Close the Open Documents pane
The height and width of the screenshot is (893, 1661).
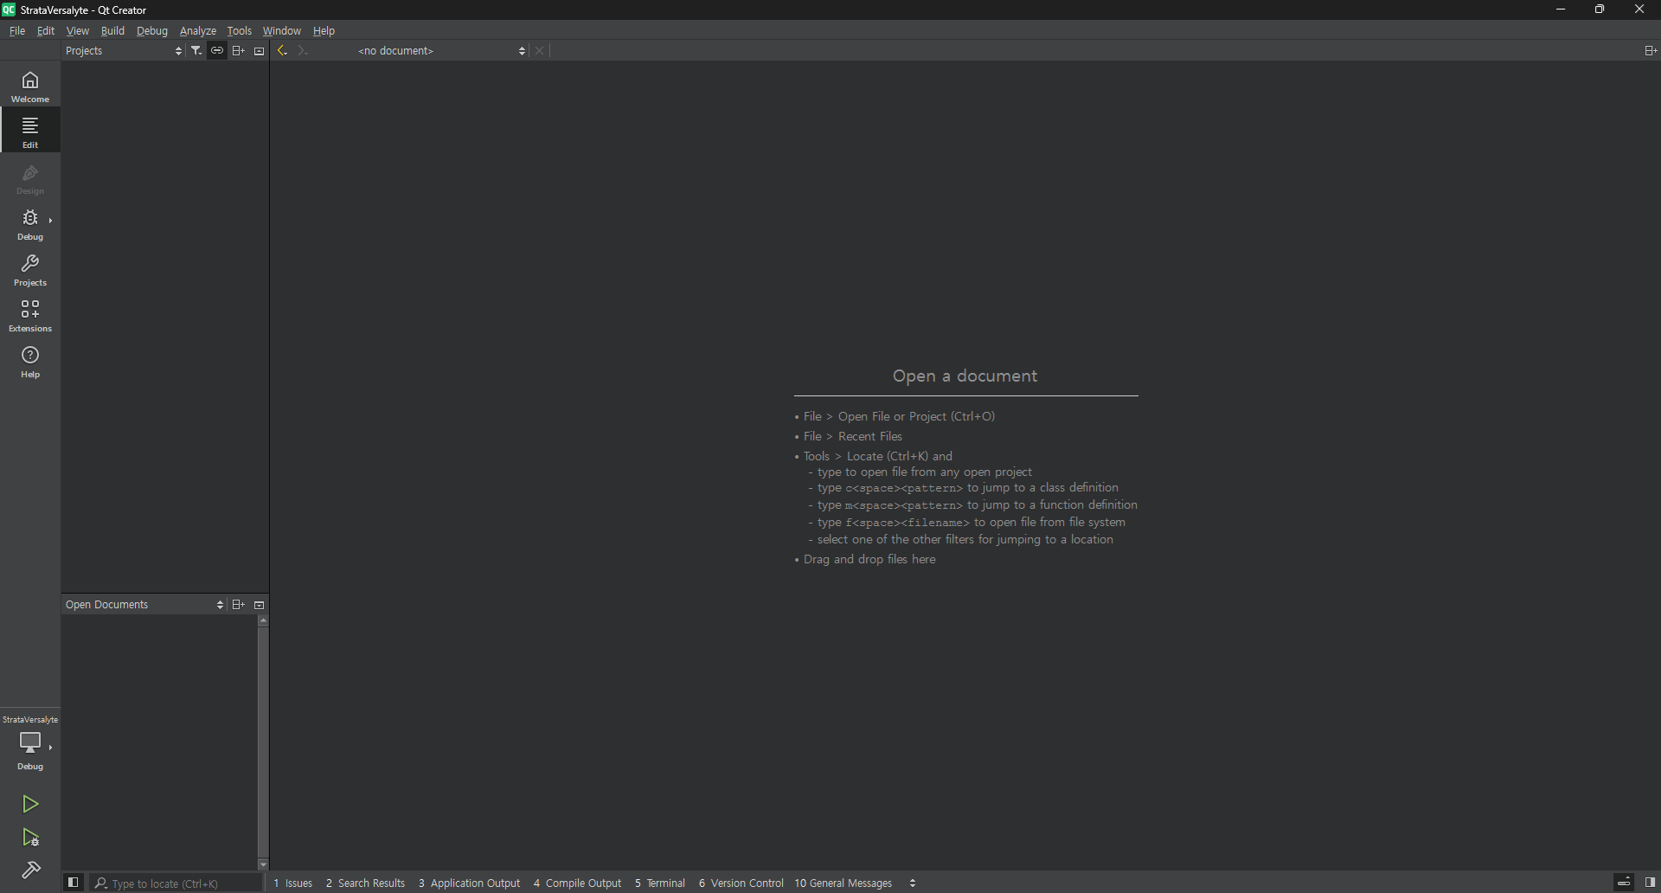coord(260,605)
